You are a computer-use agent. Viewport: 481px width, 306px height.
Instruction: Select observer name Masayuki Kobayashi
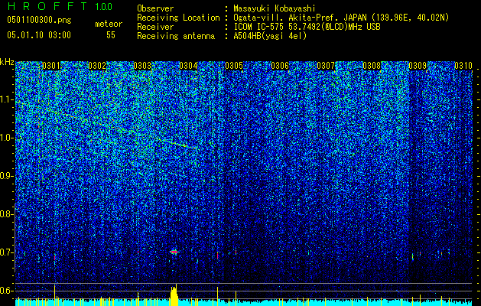tap(275, 8)
